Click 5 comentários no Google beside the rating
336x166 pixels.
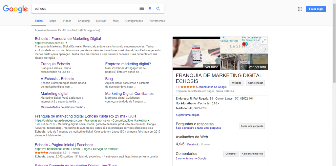coord(211,87)
